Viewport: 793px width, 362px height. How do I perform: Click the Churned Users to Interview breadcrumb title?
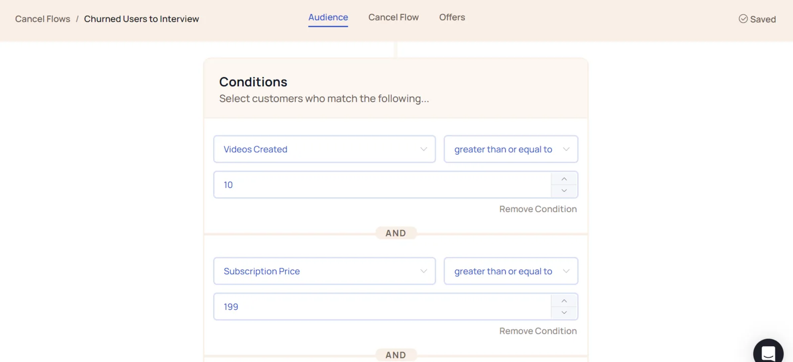142,19
